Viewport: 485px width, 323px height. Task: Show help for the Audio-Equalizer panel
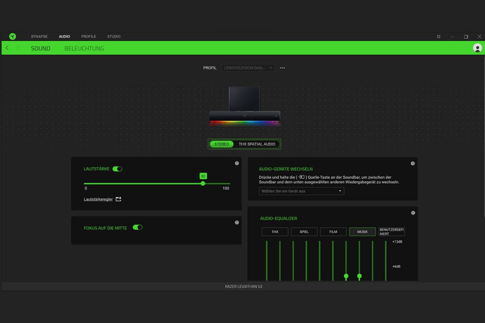click(x=413, y=213)
